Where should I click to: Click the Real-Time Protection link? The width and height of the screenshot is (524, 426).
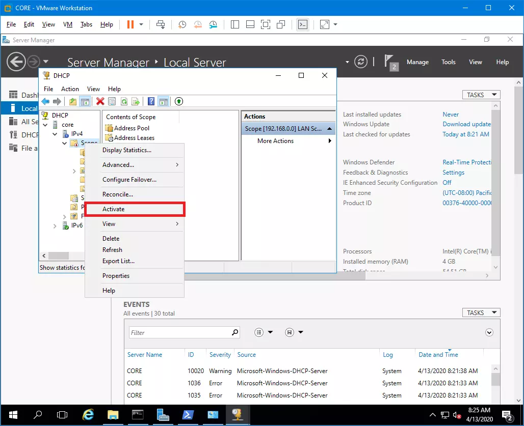click(467, 162)
